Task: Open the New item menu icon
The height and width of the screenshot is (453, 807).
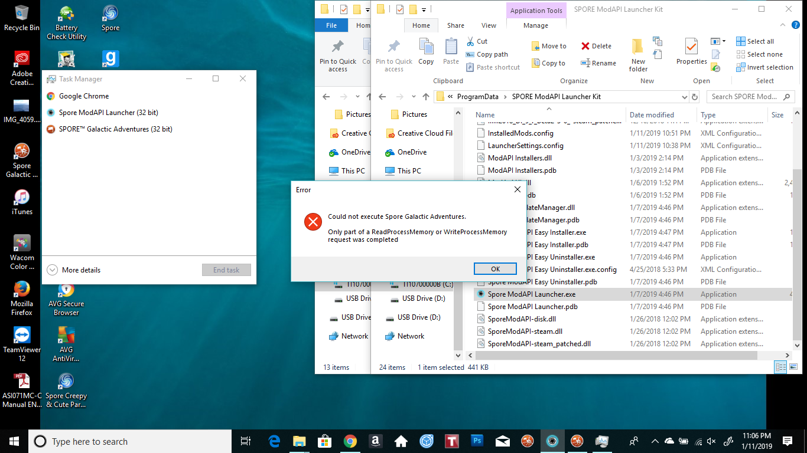Action: [658, 41]
